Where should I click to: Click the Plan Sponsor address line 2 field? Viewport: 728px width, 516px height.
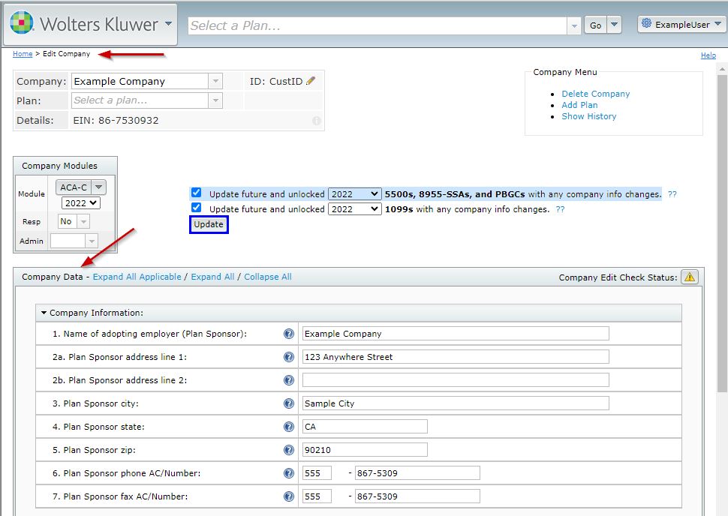click(456, 380)
